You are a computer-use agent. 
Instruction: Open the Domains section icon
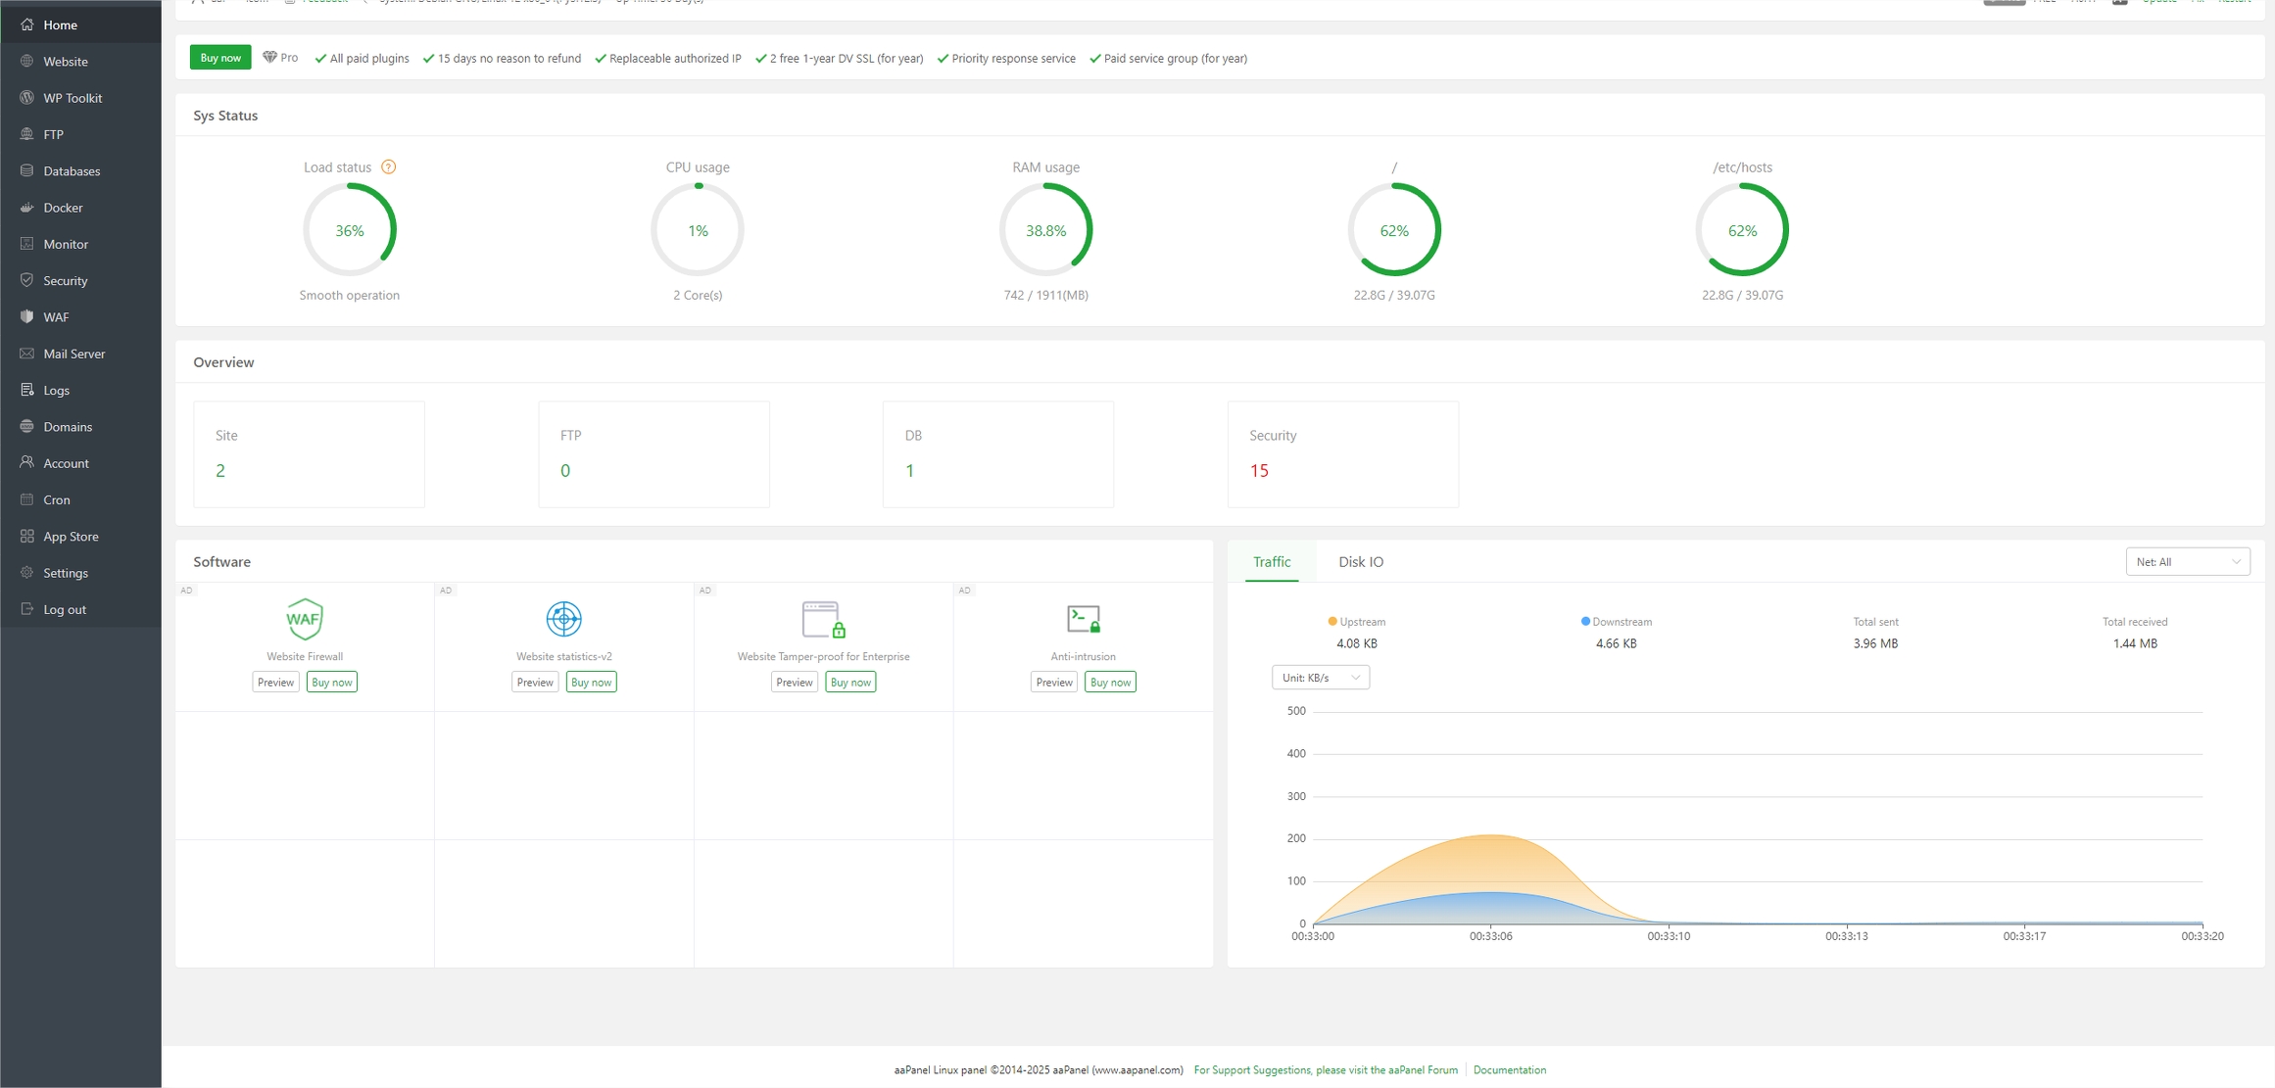pyautogui.click(x=26, y=426)
